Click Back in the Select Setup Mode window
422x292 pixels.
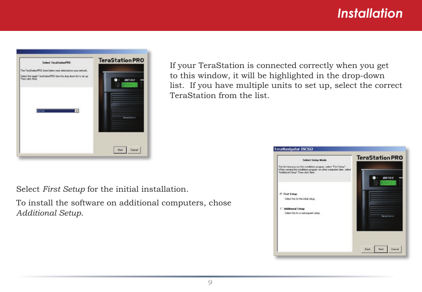pos(368,249)
